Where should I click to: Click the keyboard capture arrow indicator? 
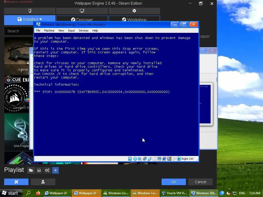(x=179, y=159)
